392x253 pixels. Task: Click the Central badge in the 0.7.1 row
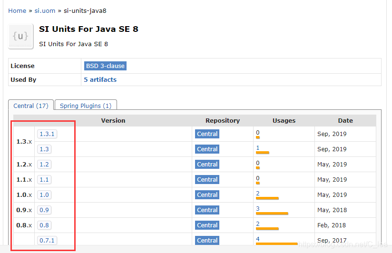207,241
